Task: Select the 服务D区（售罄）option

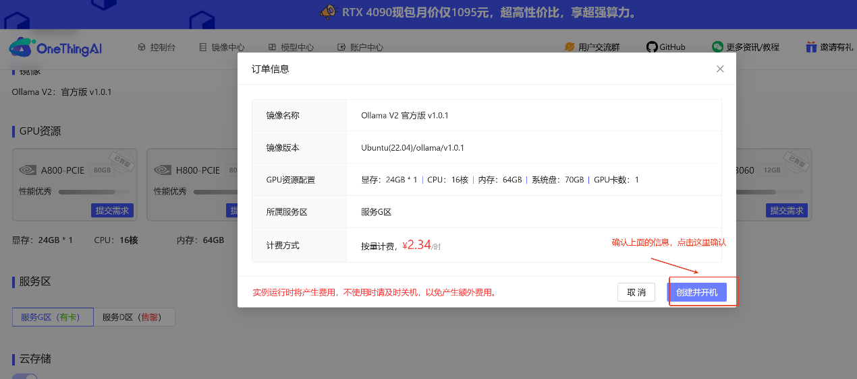Action: click(134, 317)
